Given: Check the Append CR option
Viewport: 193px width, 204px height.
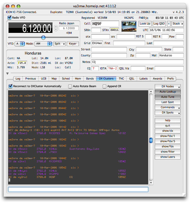Looking at the screenshot, I should click(104, 86).
